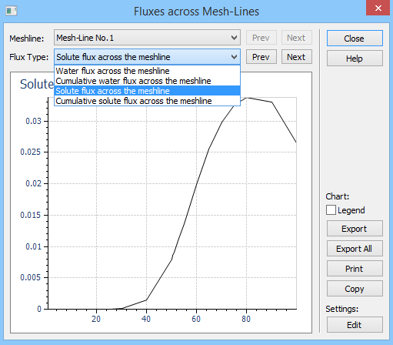This screenshot has width=393, height=345.
Task: Close the Fluxes across Mesh-Lines dialog via X
Action: (378, 8)
